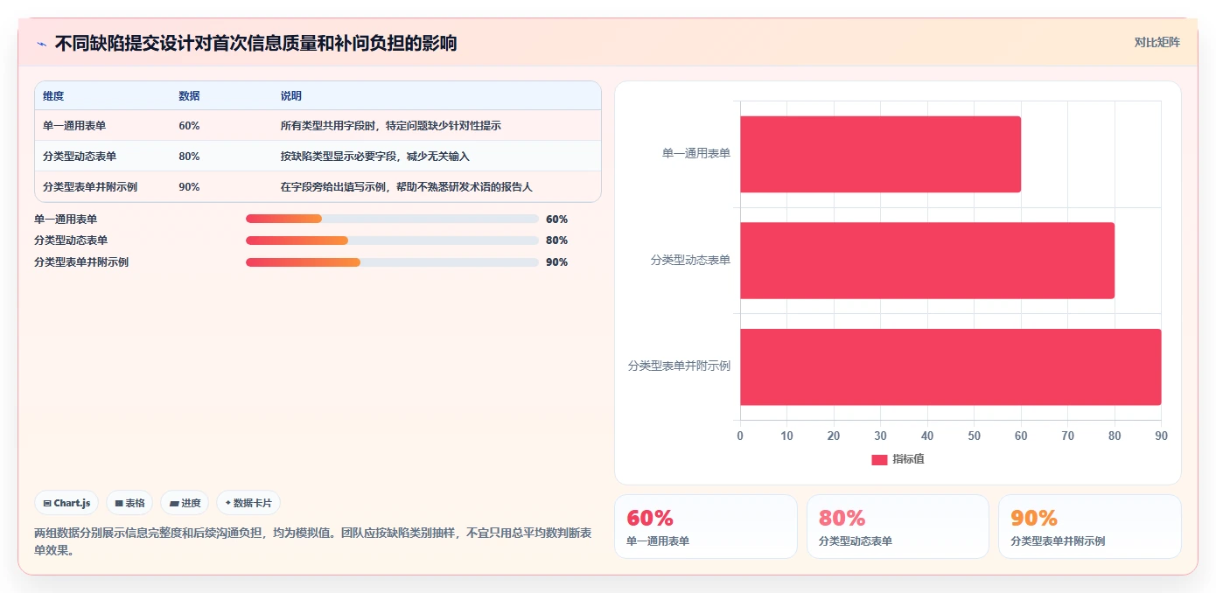Click the 分类型表单并附示例 progress bar track
The width and height of the screenshot is (1216, 593).
tap(392, 262)
